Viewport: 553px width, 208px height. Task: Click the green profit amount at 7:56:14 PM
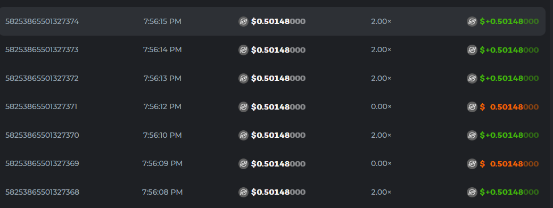(509, 50)
